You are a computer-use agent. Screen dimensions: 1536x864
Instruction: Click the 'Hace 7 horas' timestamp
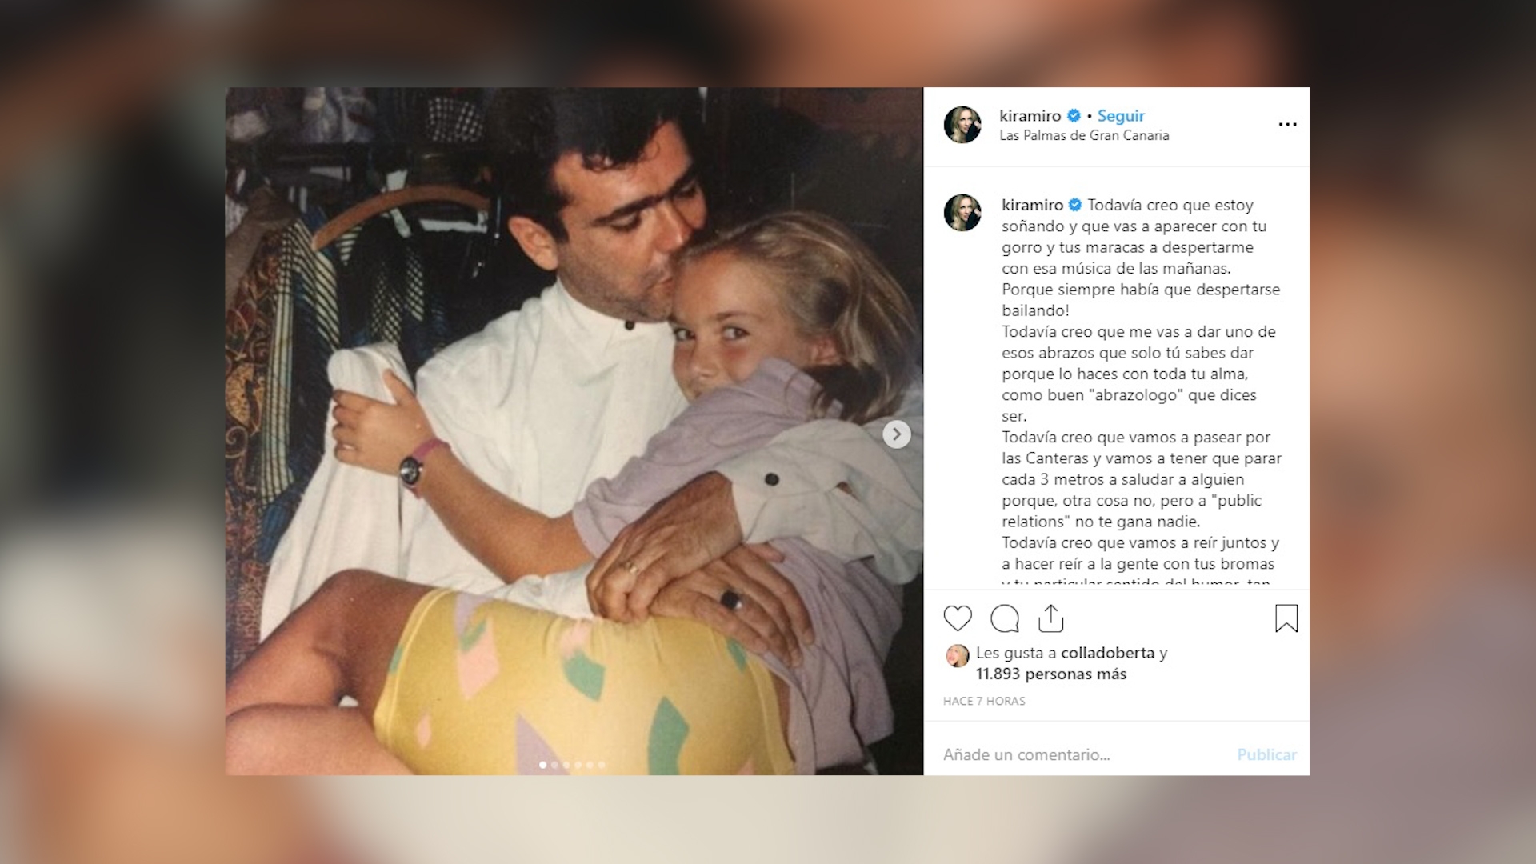point(984,701)
